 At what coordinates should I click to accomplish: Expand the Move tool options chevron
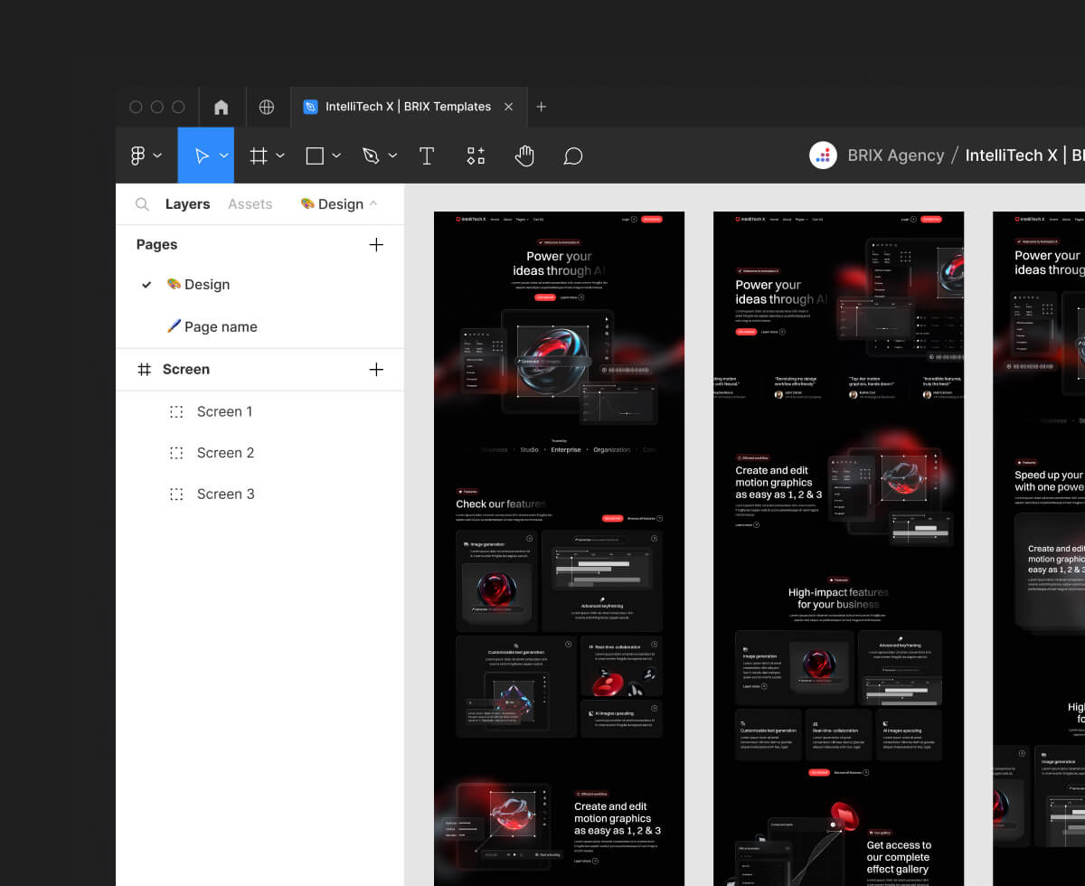coord(223,156)
